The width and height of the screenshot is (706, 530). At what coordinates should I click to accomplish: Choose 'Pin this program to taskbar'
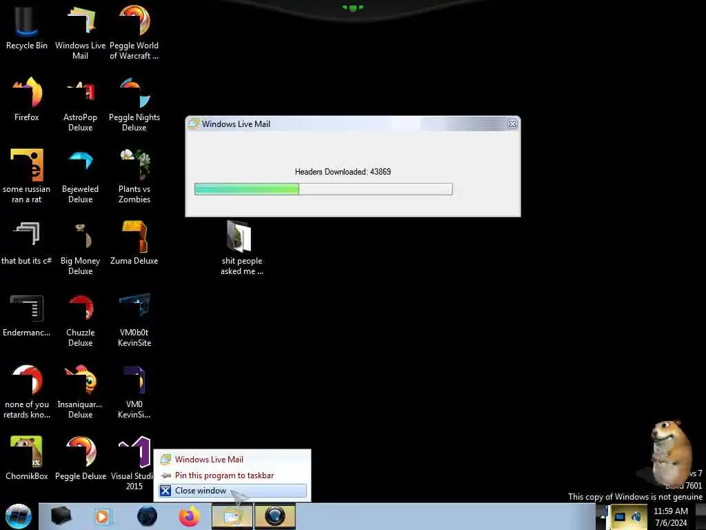pos(232,475)
